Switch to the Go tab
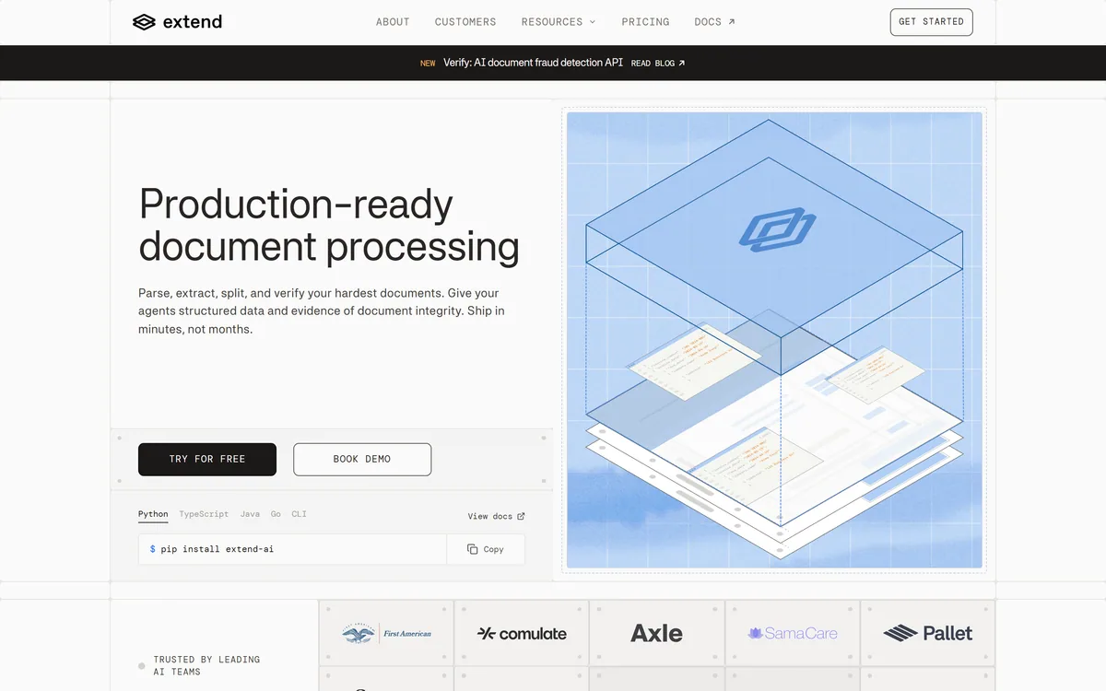Screen dimensions: 1106x691 [276, 514]
